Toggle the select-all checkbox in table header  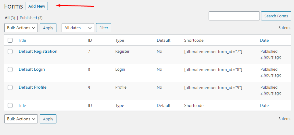(10, 40)
